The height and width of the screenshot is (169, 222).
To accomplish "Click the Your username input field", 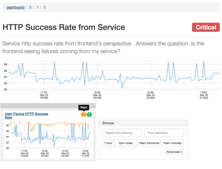I will click(x=164, y=133).
